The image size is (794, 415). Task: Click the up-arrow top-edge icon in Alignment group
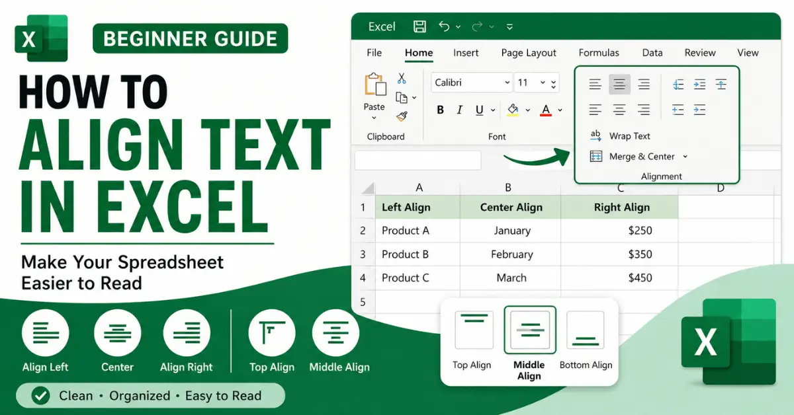click(721, 84)
